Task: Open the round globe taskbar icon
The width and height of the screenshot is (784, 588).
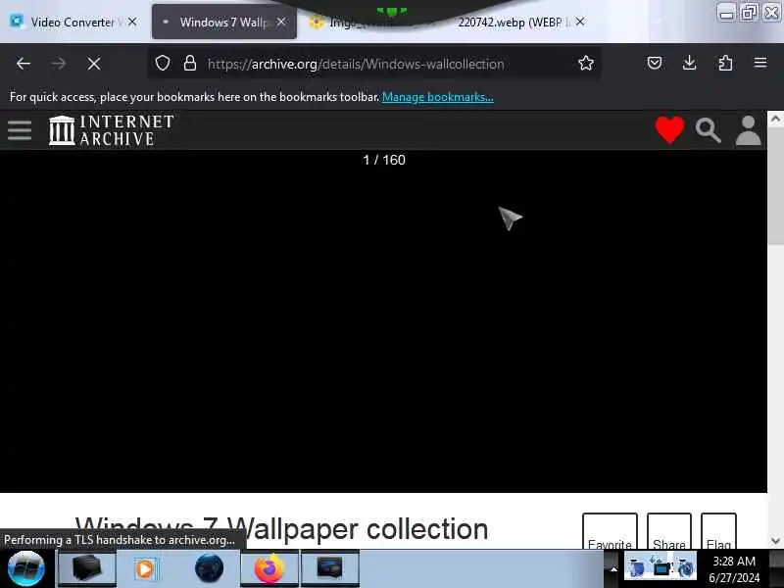Action: click(x=209, y=568)
